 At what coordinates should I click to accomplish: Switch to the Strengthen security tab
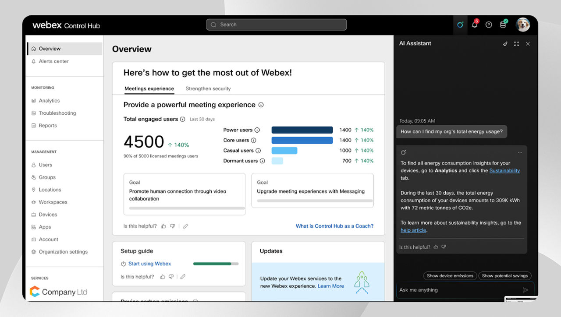(208, 88)
